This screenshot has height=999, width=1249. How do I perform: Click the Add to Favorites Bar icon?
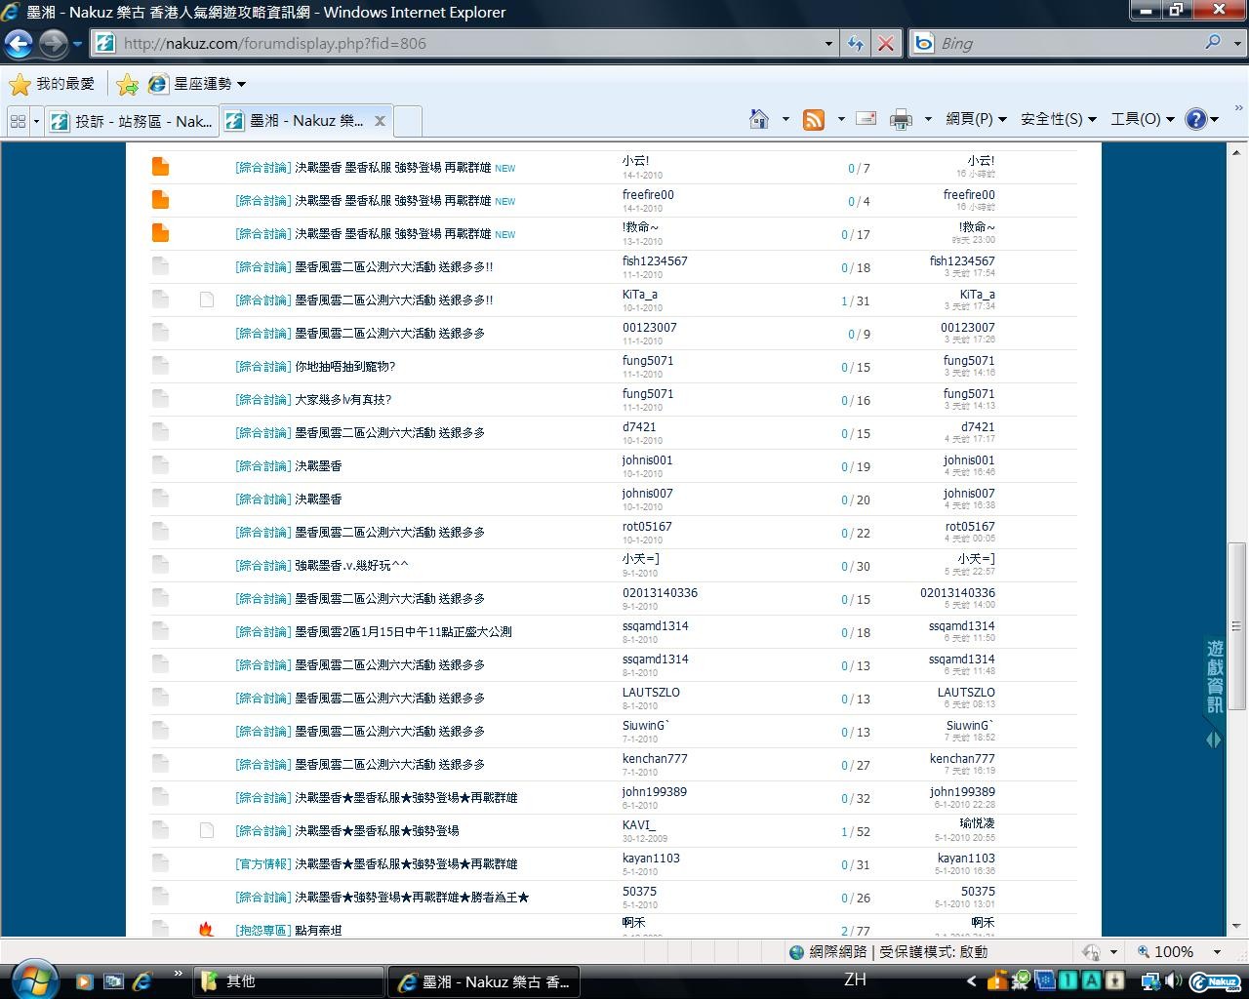(127, 85)
